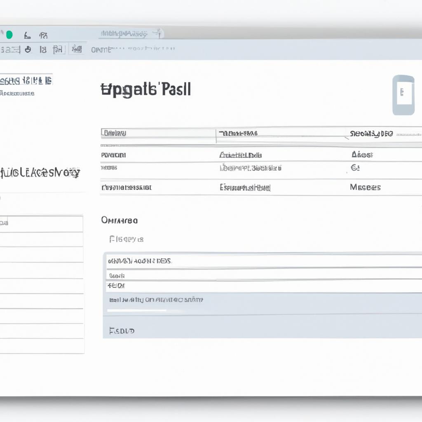Screen dimensions: 422x422
Task: Select the last table row ending in 'Meseas'
Action: [261, 187]
